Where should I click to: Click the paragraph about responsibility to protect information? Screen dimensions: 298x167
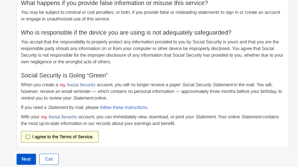click(x=152, y=52)
